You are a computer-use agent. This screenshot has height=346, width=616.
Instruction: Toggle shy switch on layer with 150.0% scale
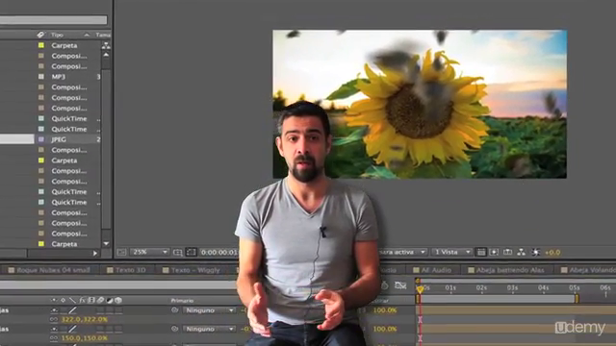pyautogui.click(x=54, y=329)
